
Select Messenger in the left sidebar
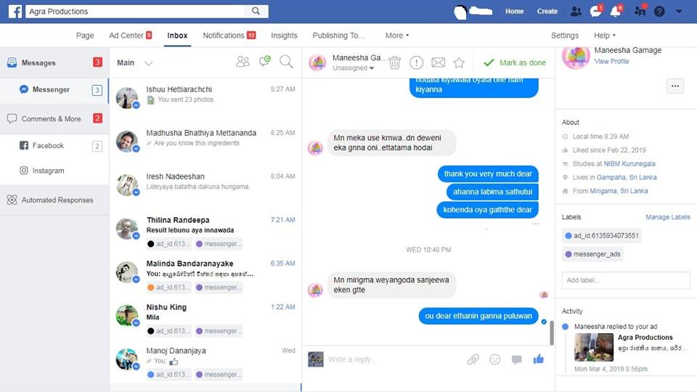coord(54,90)
